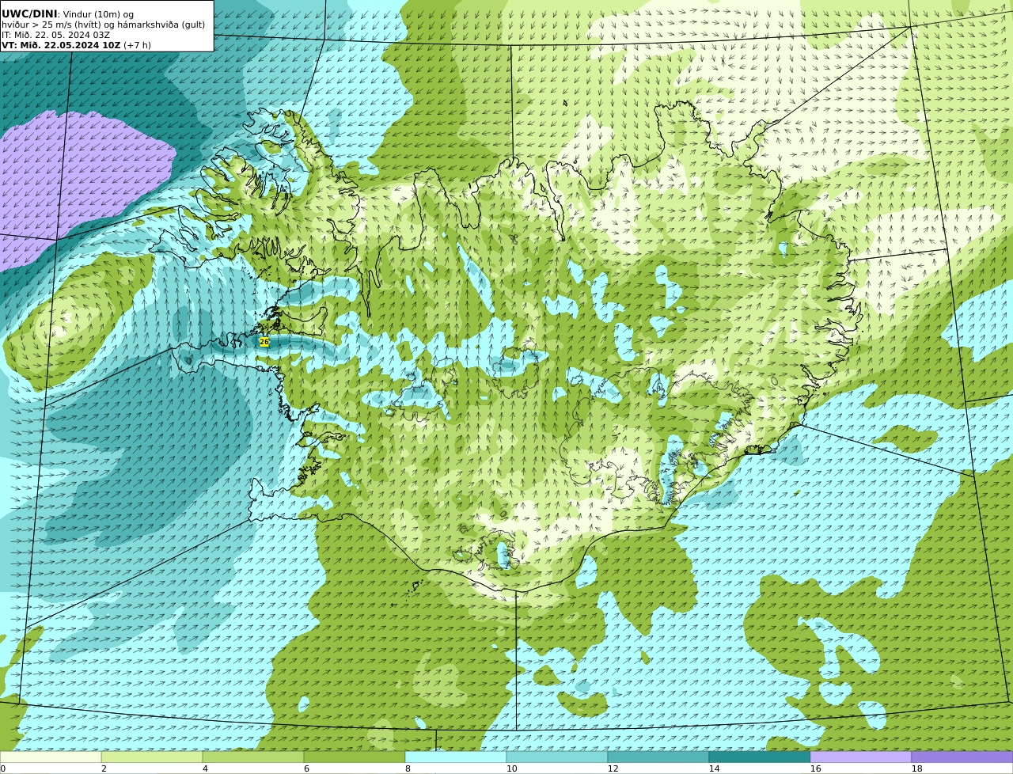The height and width of the screenshot is (774, 1013).
Task: Click the 'VT: Mið. 22.05.2024 10Z' valid time
Action: [61, 45]
